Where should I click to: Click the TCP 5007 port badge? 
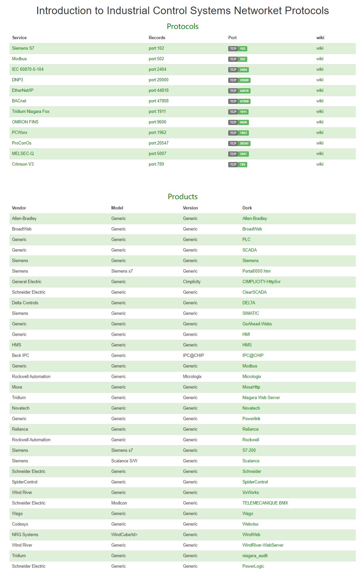(238, 154)
